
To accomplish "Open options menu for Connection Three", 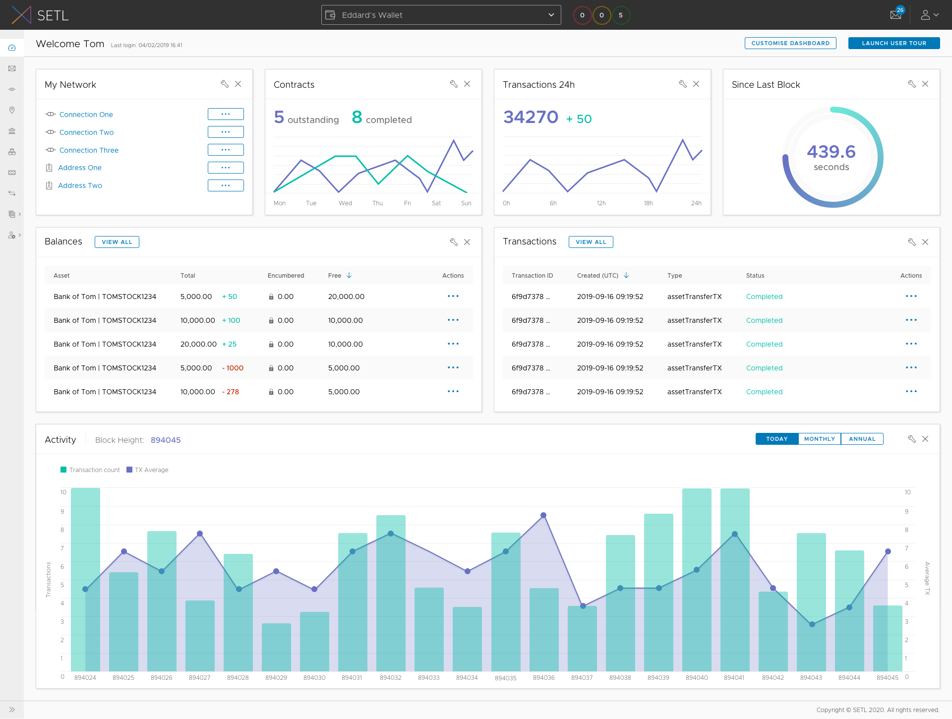I will [226, 150].
